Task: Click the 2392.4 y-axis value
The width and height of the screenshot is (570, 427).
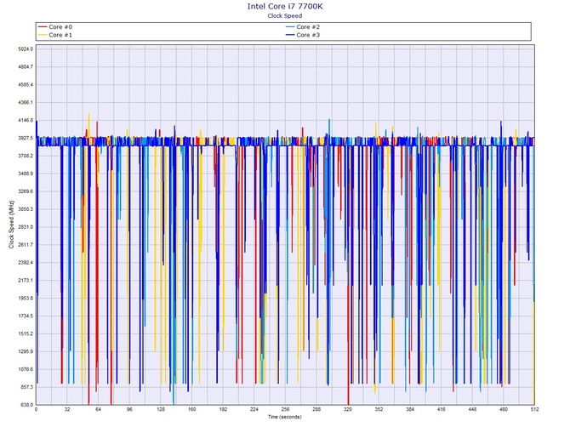Action: coord(26,263)
